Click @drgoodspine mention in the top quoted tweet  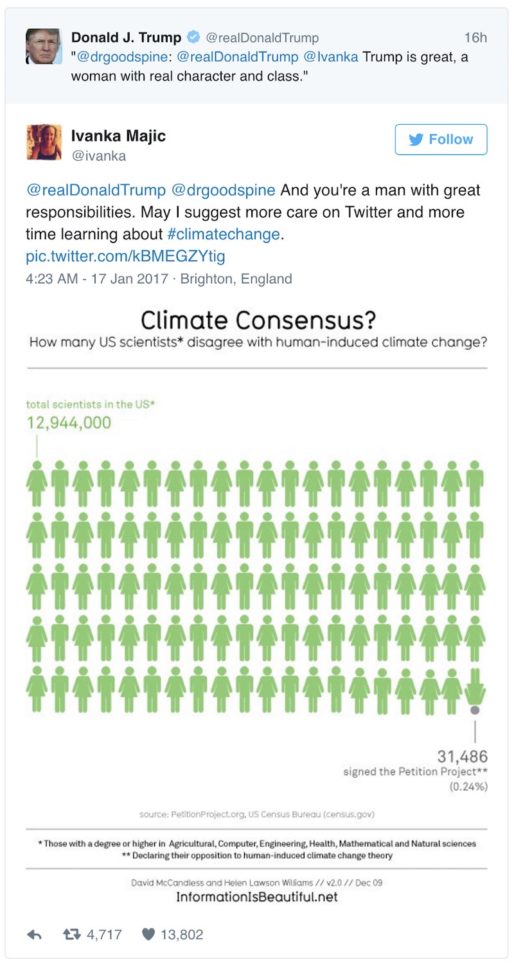coord(123,57)
